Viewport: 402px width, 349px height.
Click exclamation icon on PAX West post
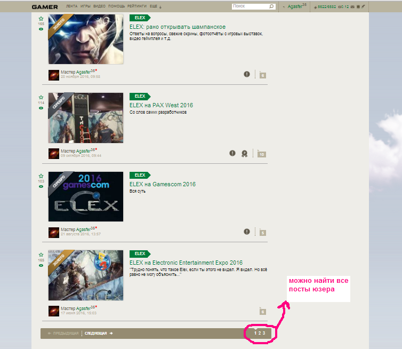tap(232, 153)
